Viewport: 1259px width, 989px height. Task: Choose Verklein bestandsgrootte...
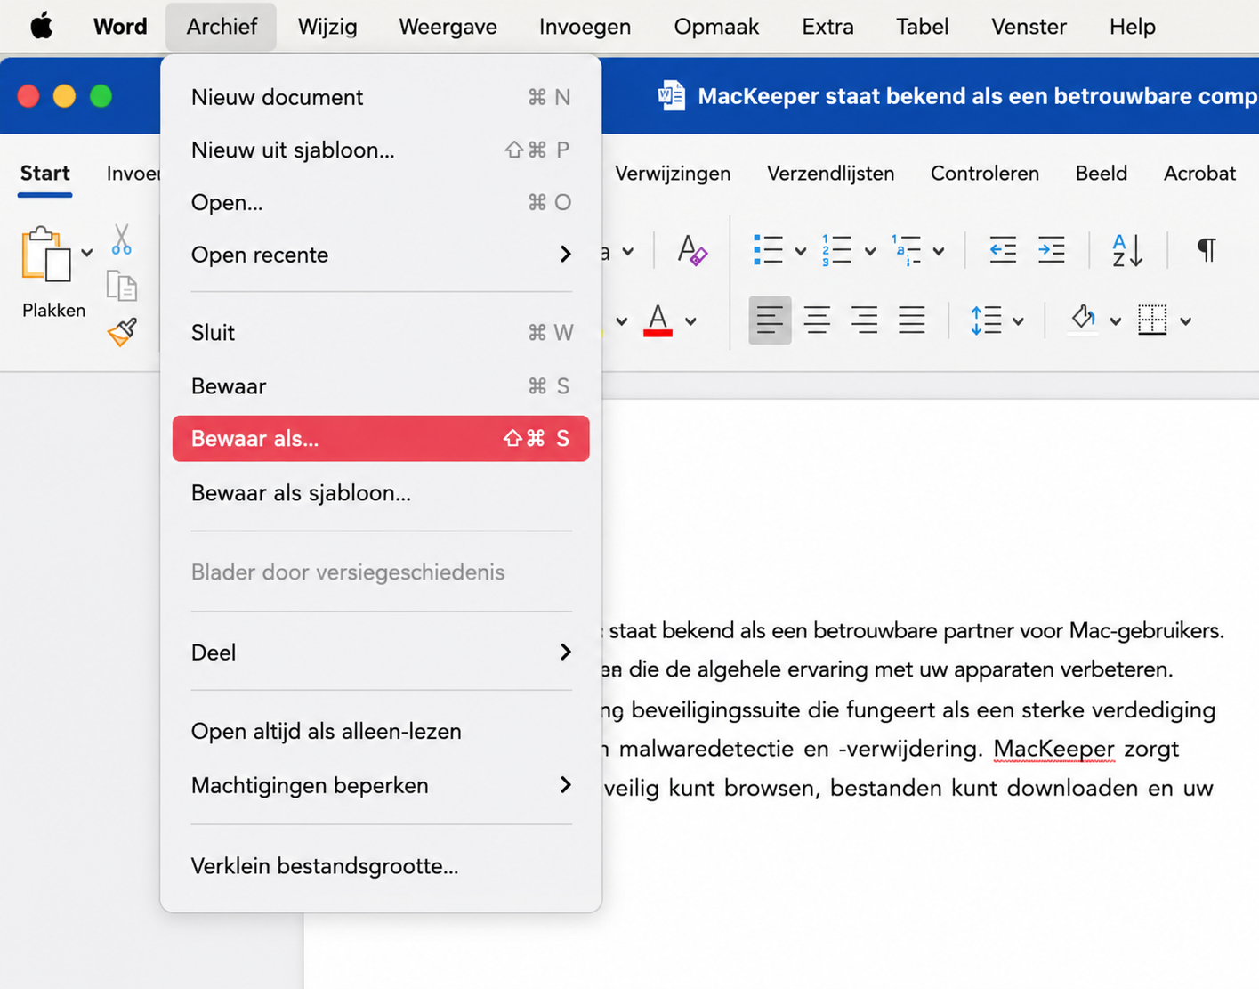(381, 866)
